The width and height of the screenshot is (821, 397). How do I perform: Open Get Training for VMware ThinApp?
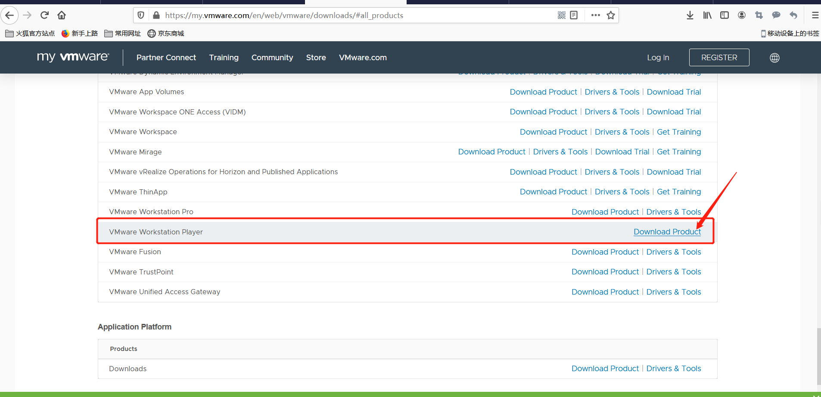tap(679, 192)
